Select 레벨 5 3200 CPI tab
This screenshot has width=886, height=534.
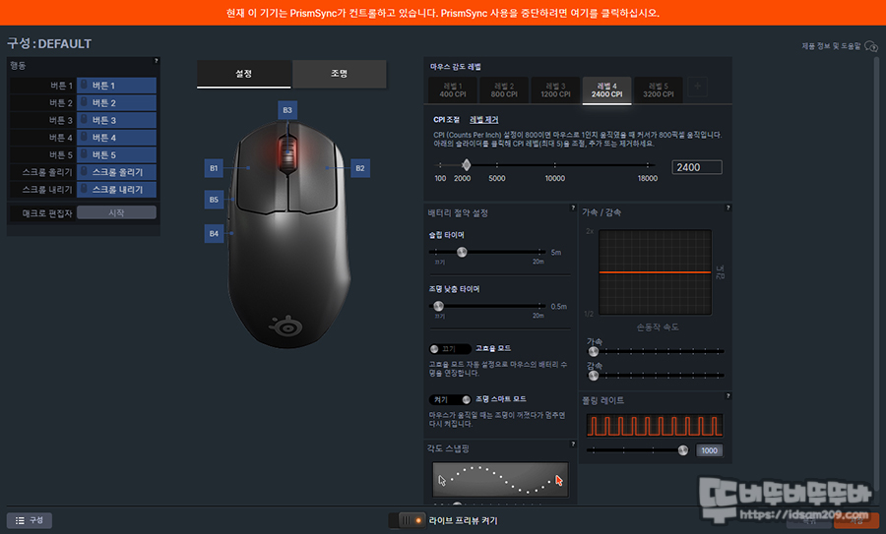(659, 90)
